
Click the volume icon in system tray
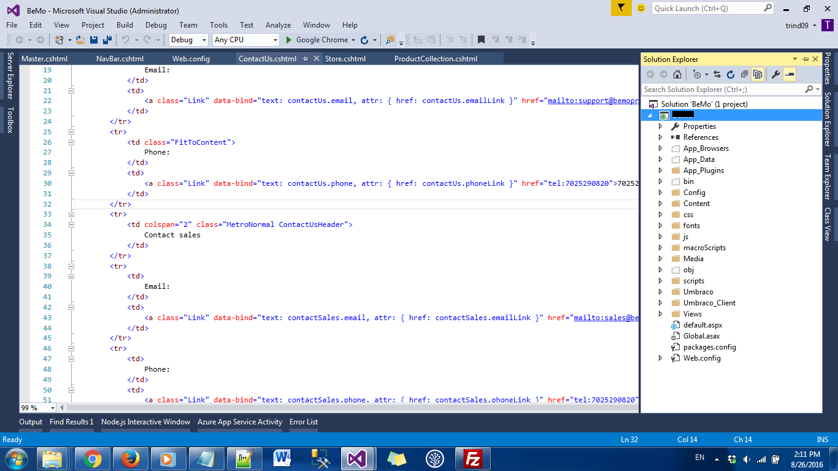click(747, 459)
